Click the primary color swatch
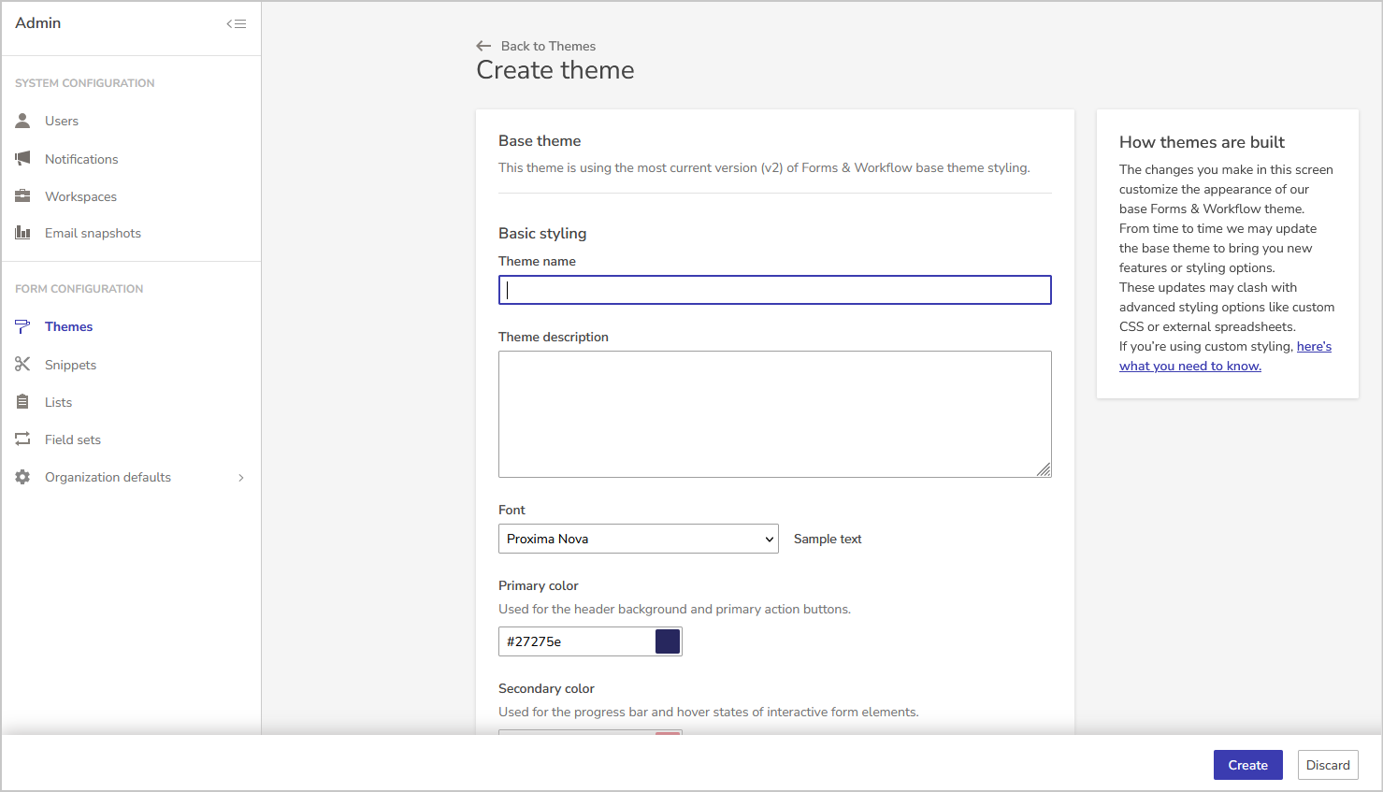Viewport: 1383px width, 792px height. 667,641
